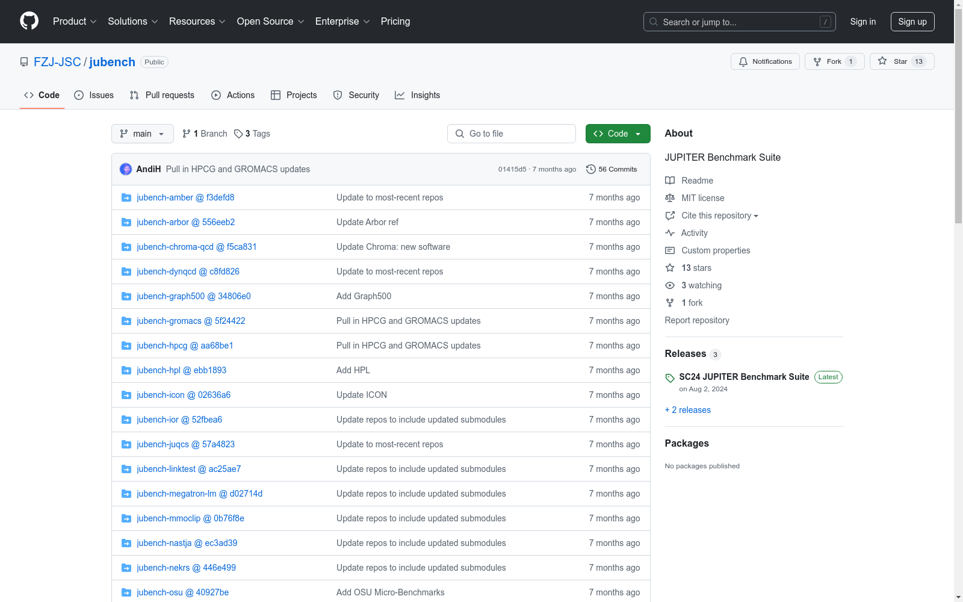Click the AndiH avatar icon
The image size is (963, 602).
tap(126, 169)
